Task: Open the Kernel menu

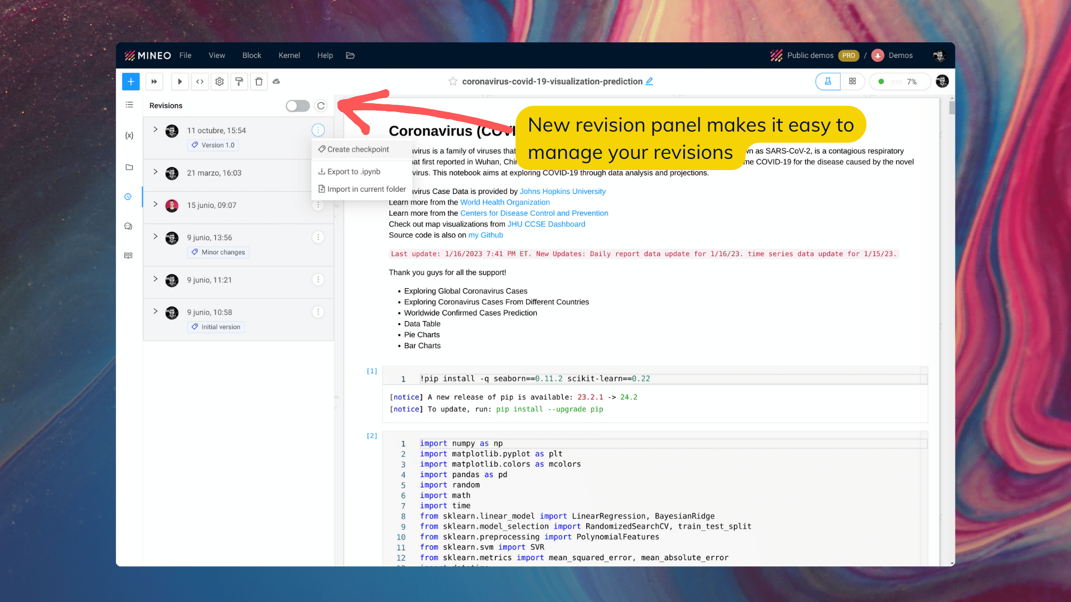Action: 289,55
